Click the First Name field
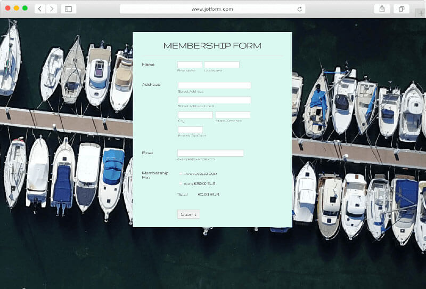 (x=190, y=65)
